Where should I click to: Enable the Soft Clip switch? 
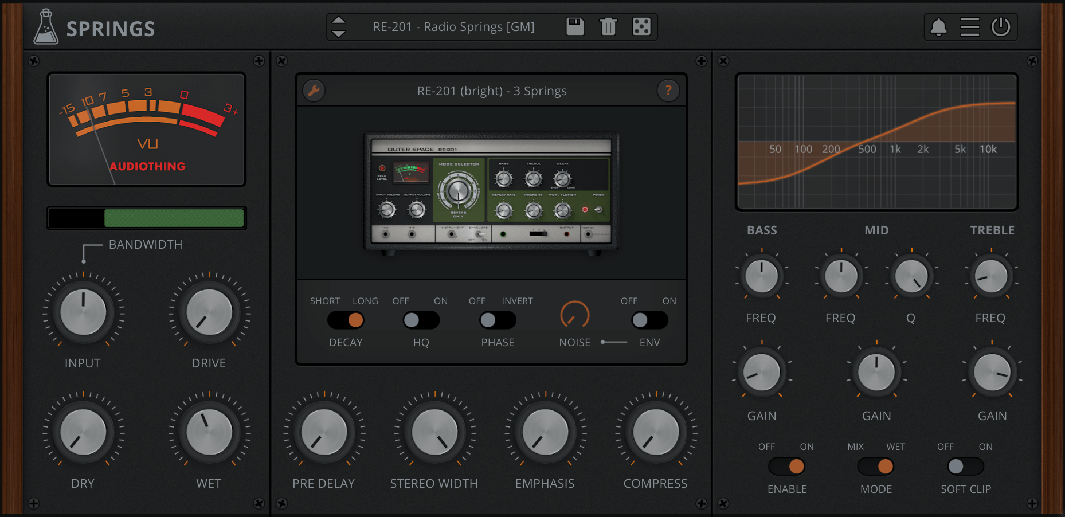965,467
